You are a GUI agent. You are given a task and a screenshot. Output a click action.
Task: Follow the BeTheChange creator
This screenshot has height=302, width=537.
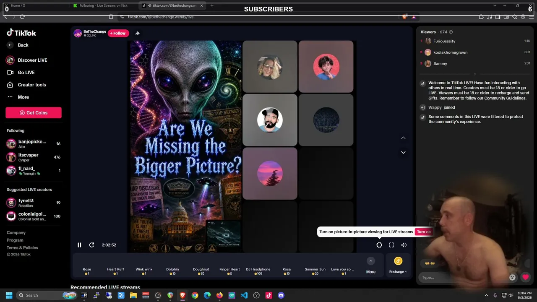[118, 33]
